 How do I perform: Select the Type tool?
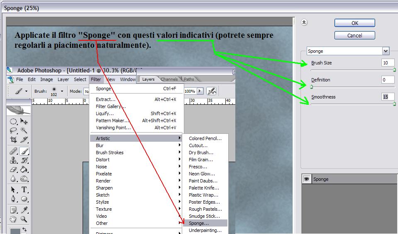click(x=24, y=190)
